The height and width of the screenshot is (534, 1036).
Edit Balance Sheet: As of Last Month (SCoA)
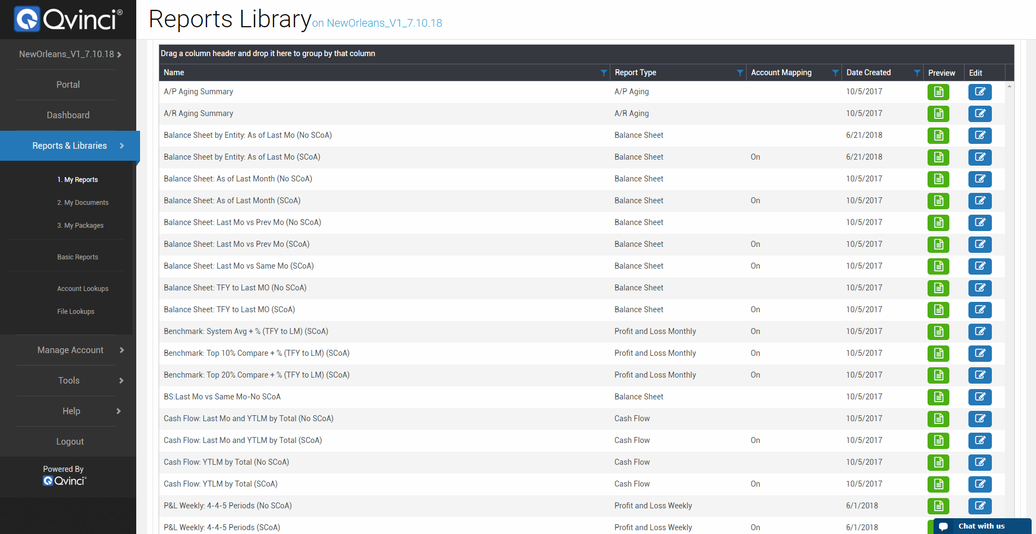point(979,201)
